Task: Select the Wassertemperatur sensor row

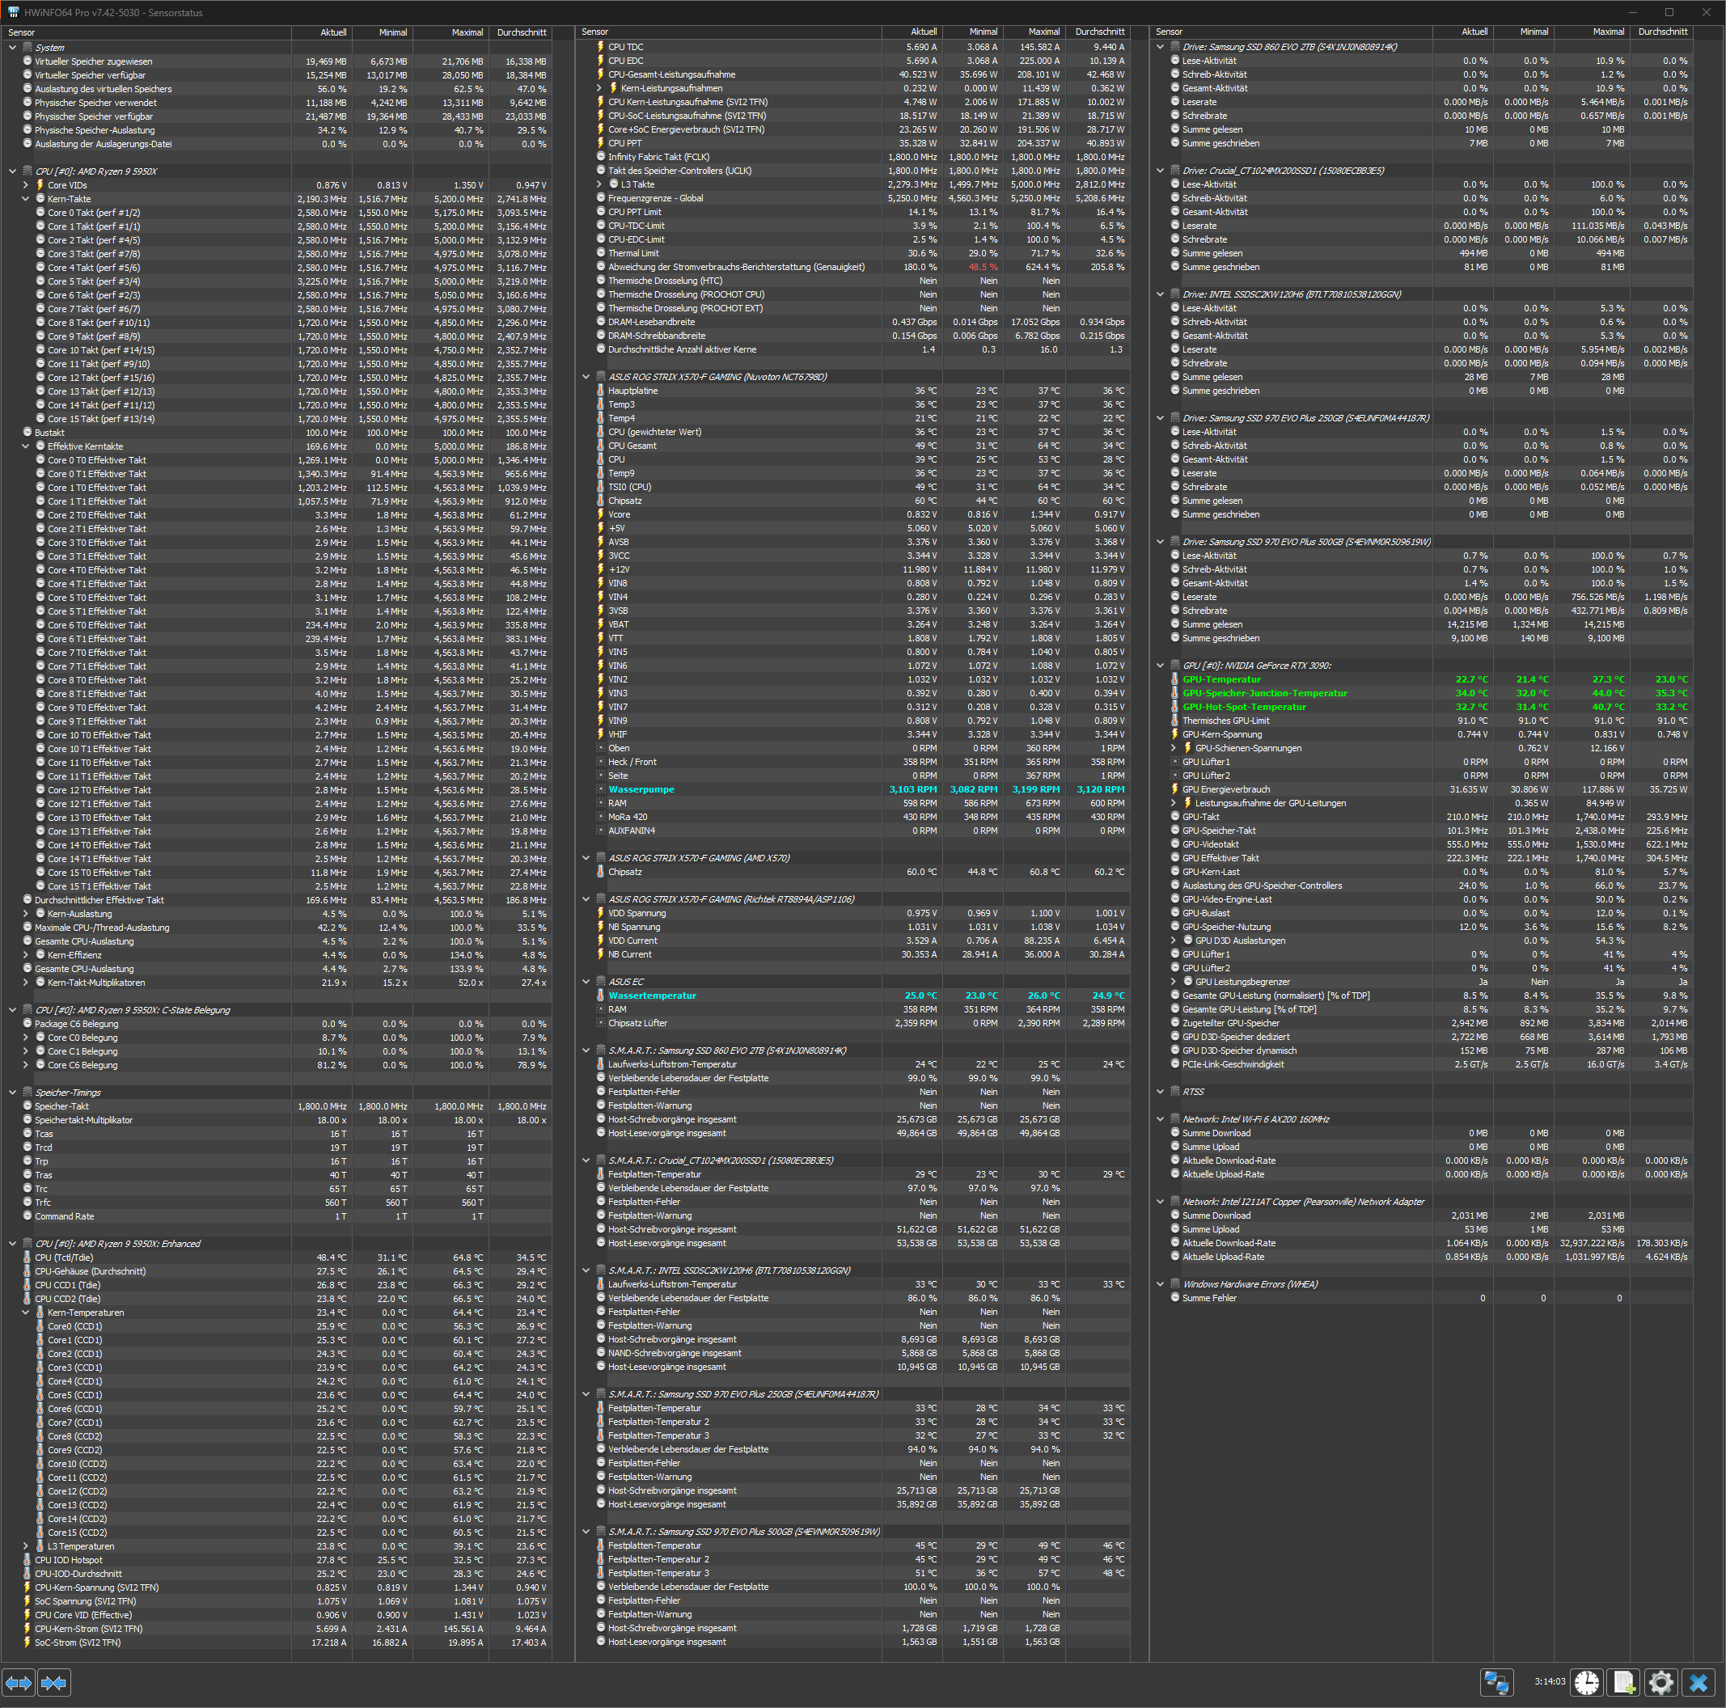Action: (652, 996)
